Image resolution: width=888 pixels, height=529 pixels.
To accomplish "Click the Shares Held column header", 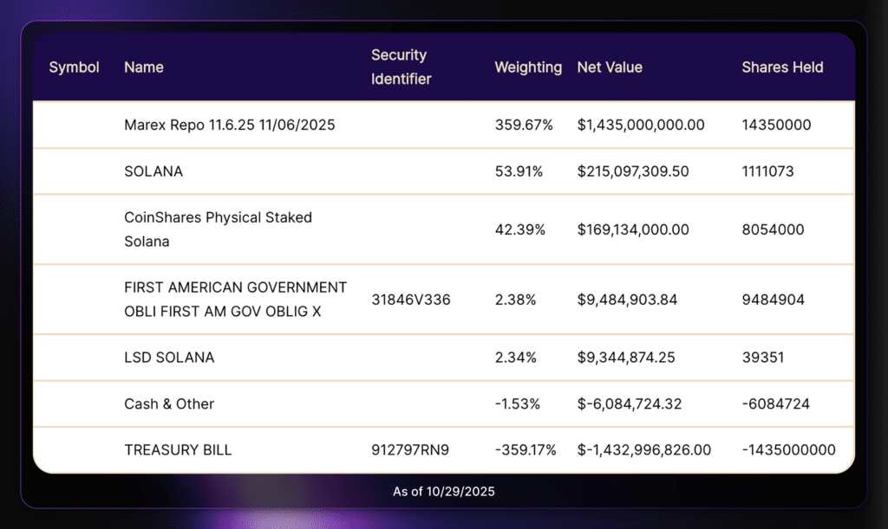I will [x=782, y=67].
